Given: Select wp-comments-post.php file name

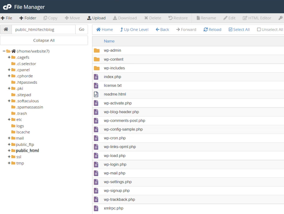Looking at the screenshot, I should pos(124,121).
